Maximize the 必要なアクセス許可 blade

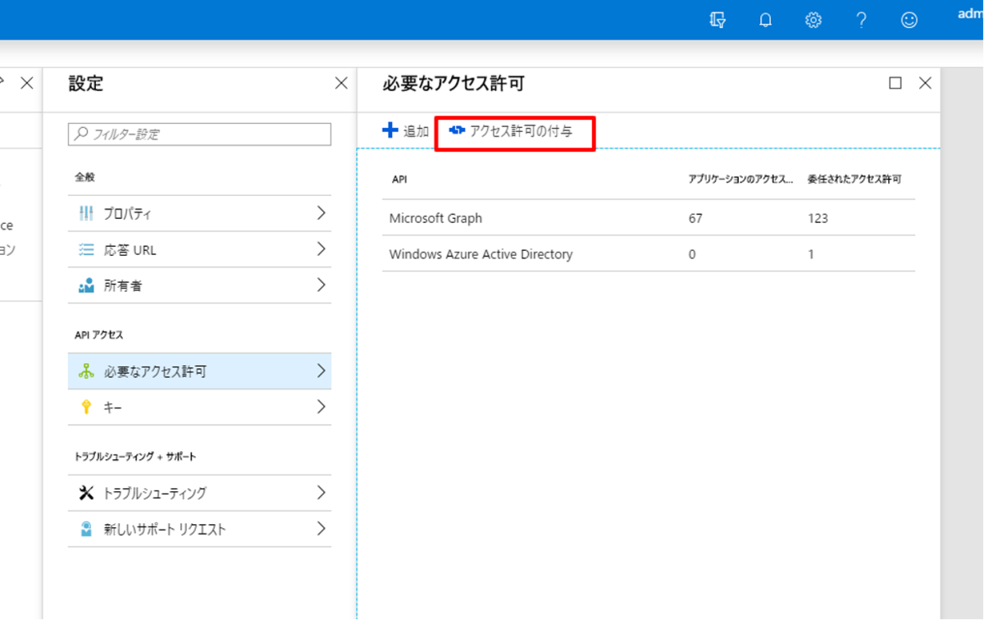click(x=895, y=83)
